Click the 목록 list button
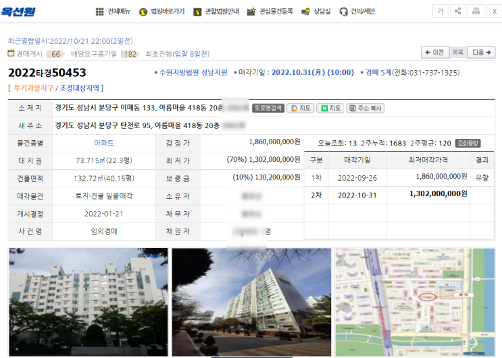The image size is (502, 358). coord(458,53)
